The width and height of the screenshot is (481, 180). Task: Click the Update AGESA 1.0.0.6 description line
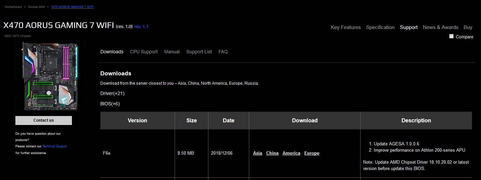[396, 144]
